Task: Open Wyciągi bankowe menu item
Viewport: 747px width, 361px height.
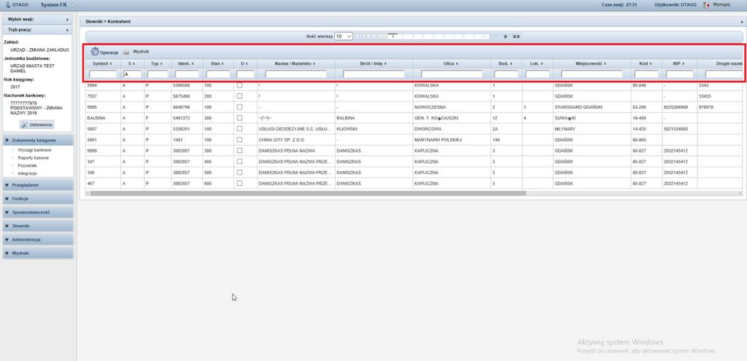Action: 34,150
